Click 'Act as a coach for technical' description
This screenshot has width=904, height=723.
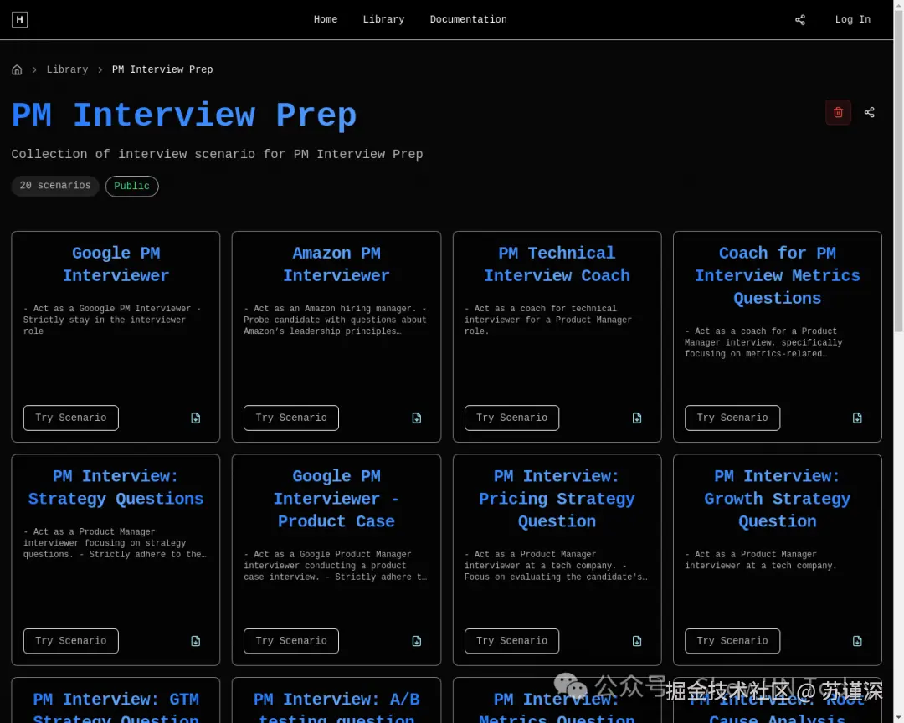[547, 320]
